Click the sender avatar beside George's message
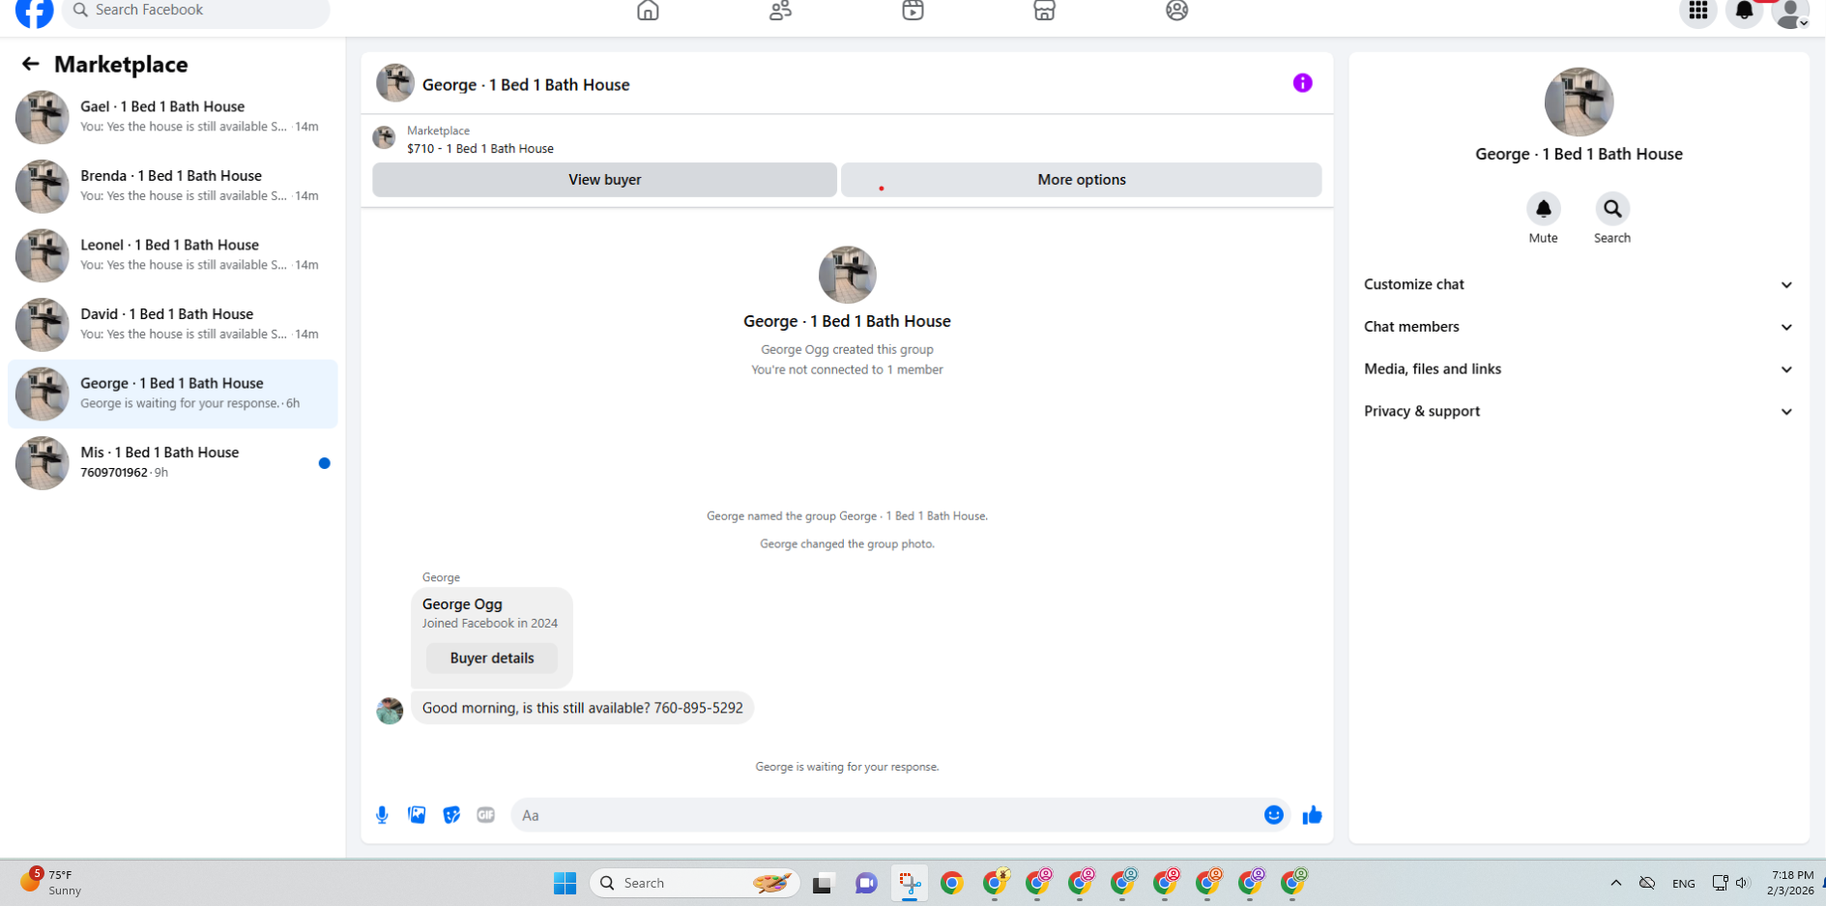This screenshot has height=906, width=1826. tap(390, 711)
